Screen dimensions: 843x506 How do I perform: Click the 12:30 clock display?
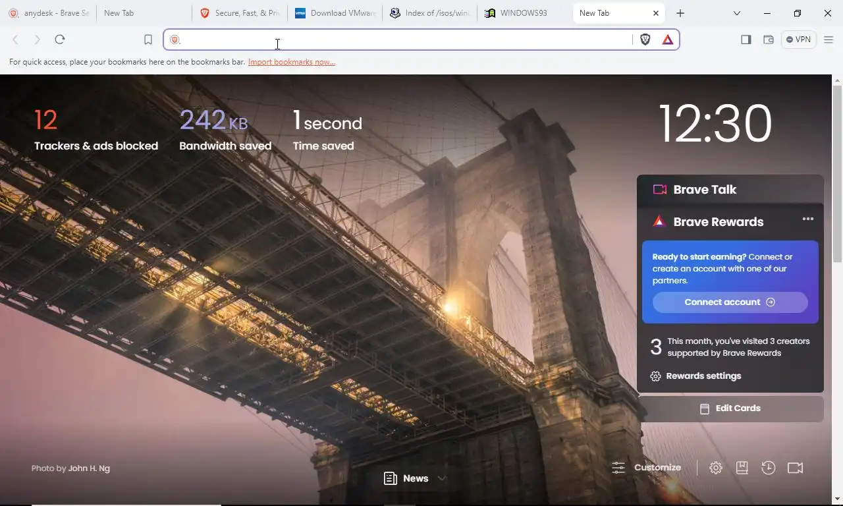pyautogui.click(x=715, y=124)
